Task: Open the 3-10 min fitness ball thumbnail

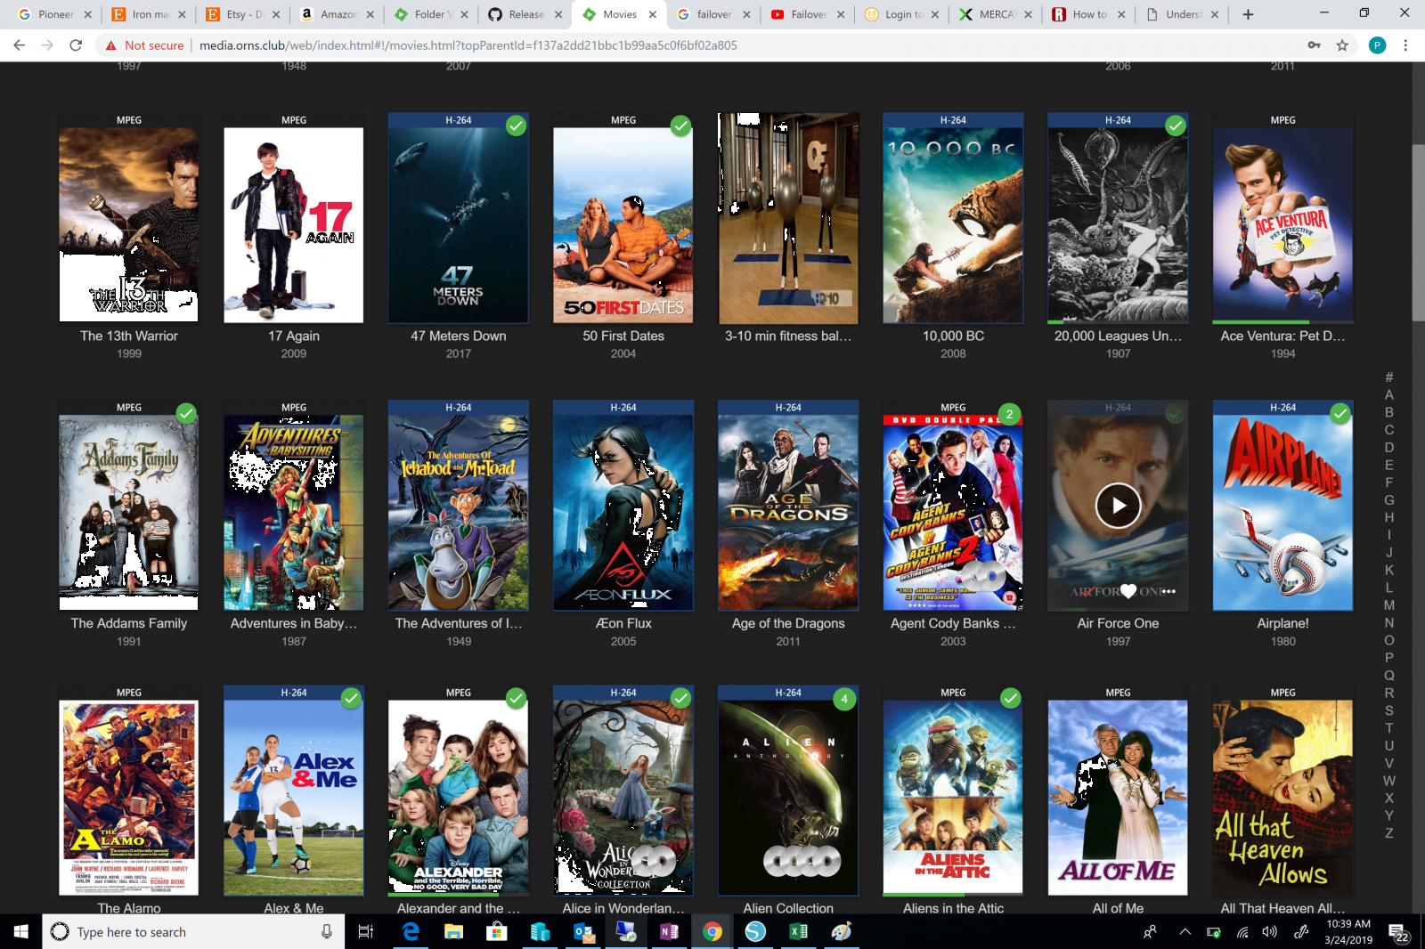Action: 788,218
